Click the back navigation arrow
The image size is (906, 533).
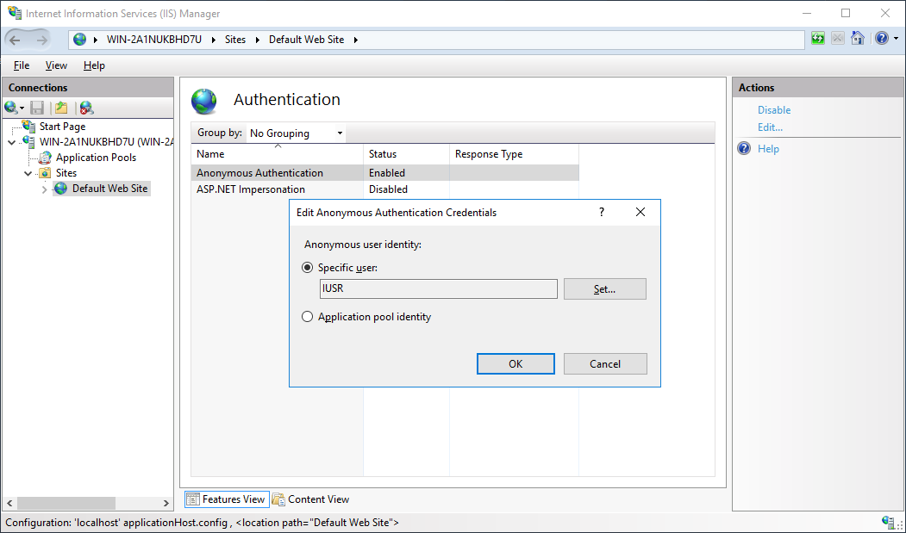16,40
